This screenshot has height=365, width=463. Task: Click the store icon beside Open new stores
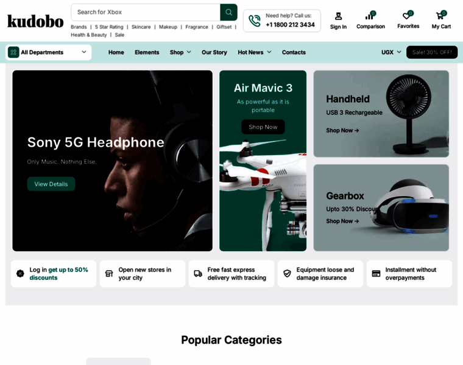[109, 274]
